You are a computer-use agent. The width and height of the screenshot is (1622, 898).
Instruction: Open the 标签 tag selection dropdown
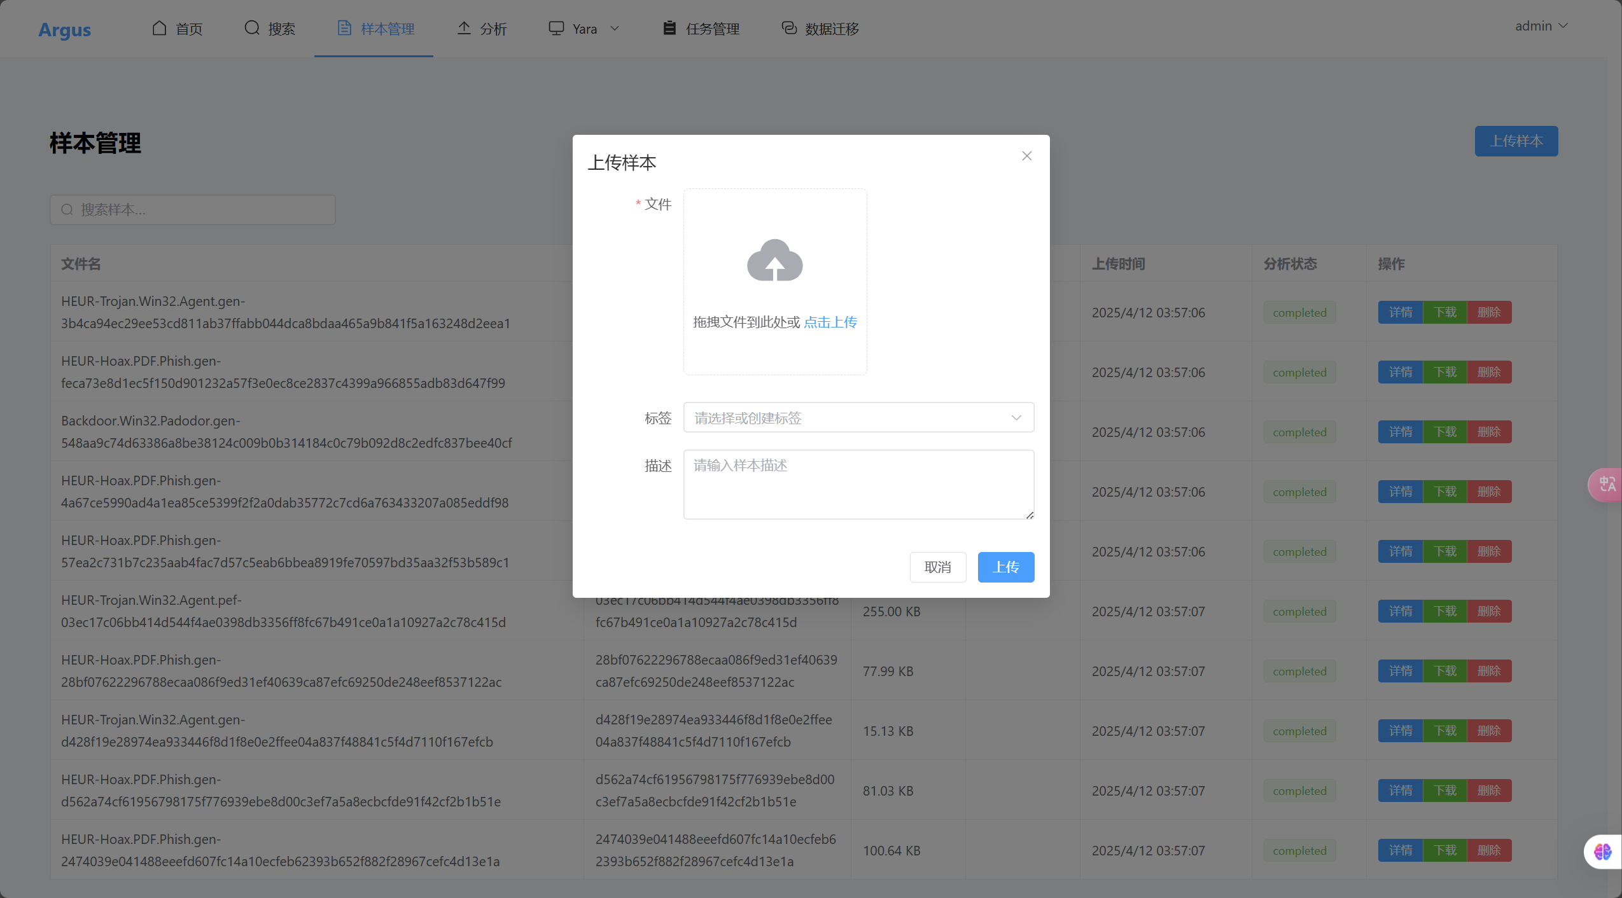tap(858, 418)
